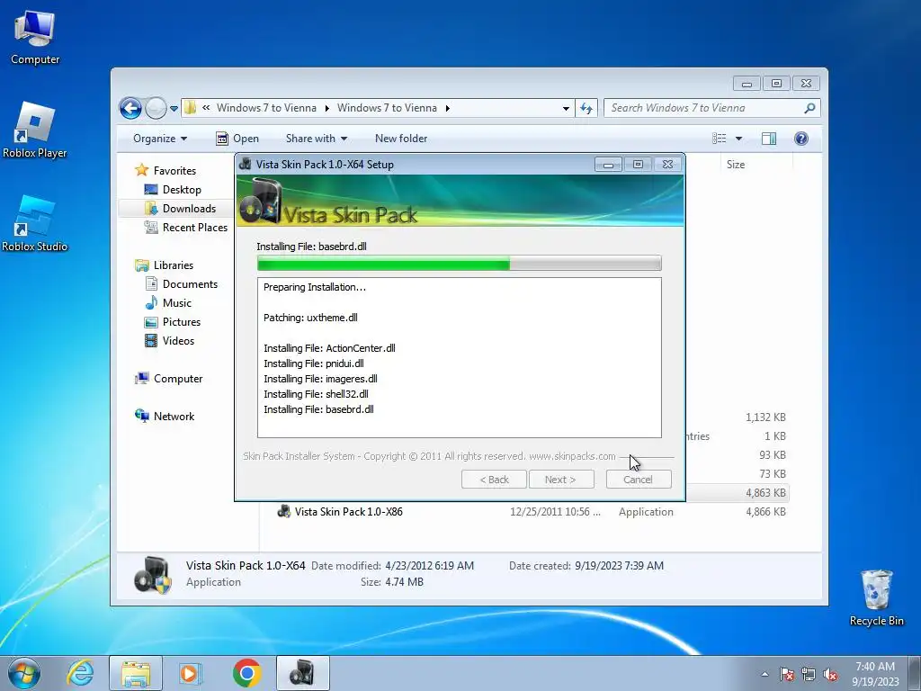
Task: Click the Vista Skin Pack 1.0-X86 file icon
Action: tap(283, 511)
